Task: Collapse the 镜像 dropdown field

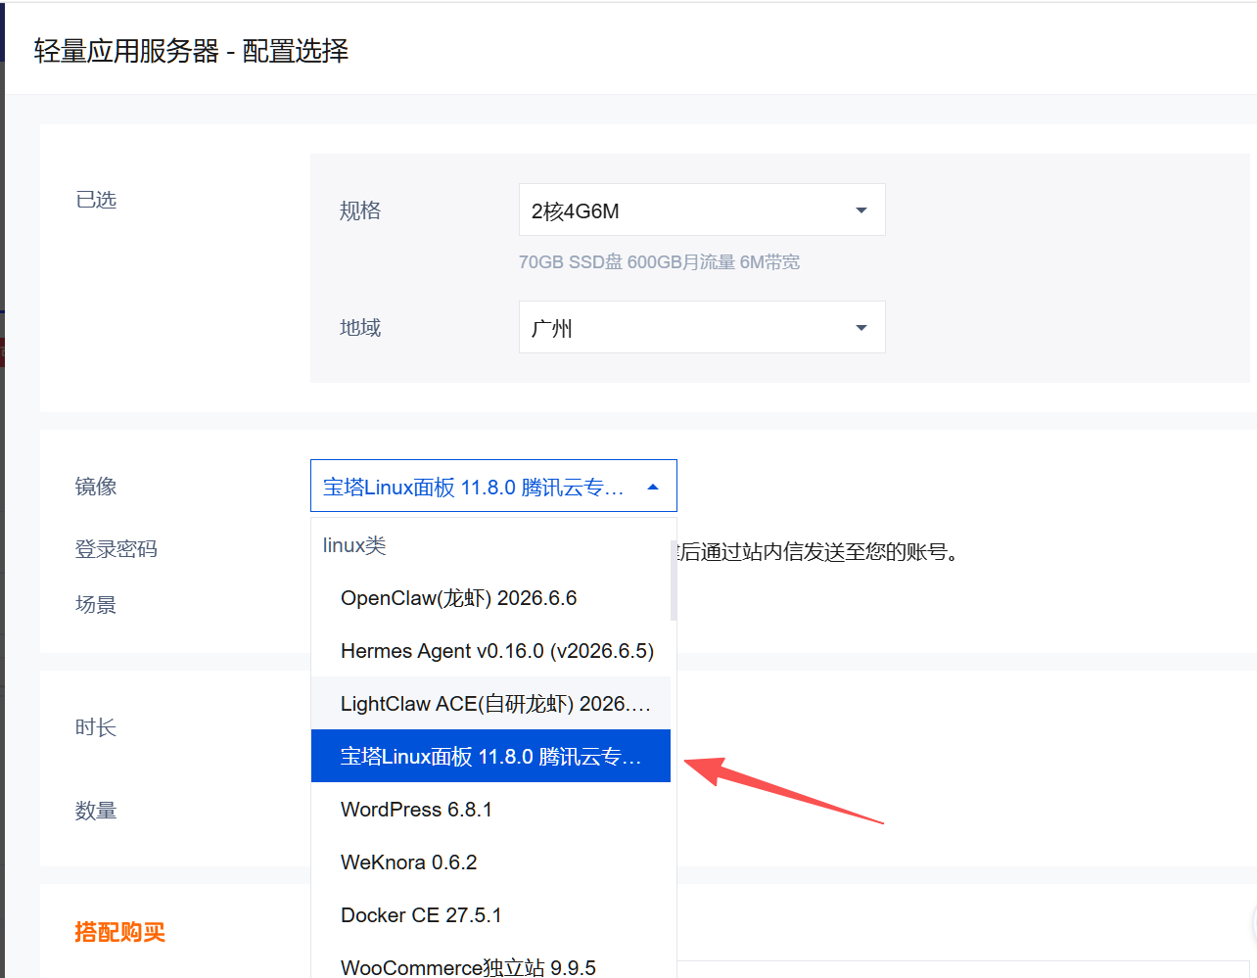Action: [493, 486]
